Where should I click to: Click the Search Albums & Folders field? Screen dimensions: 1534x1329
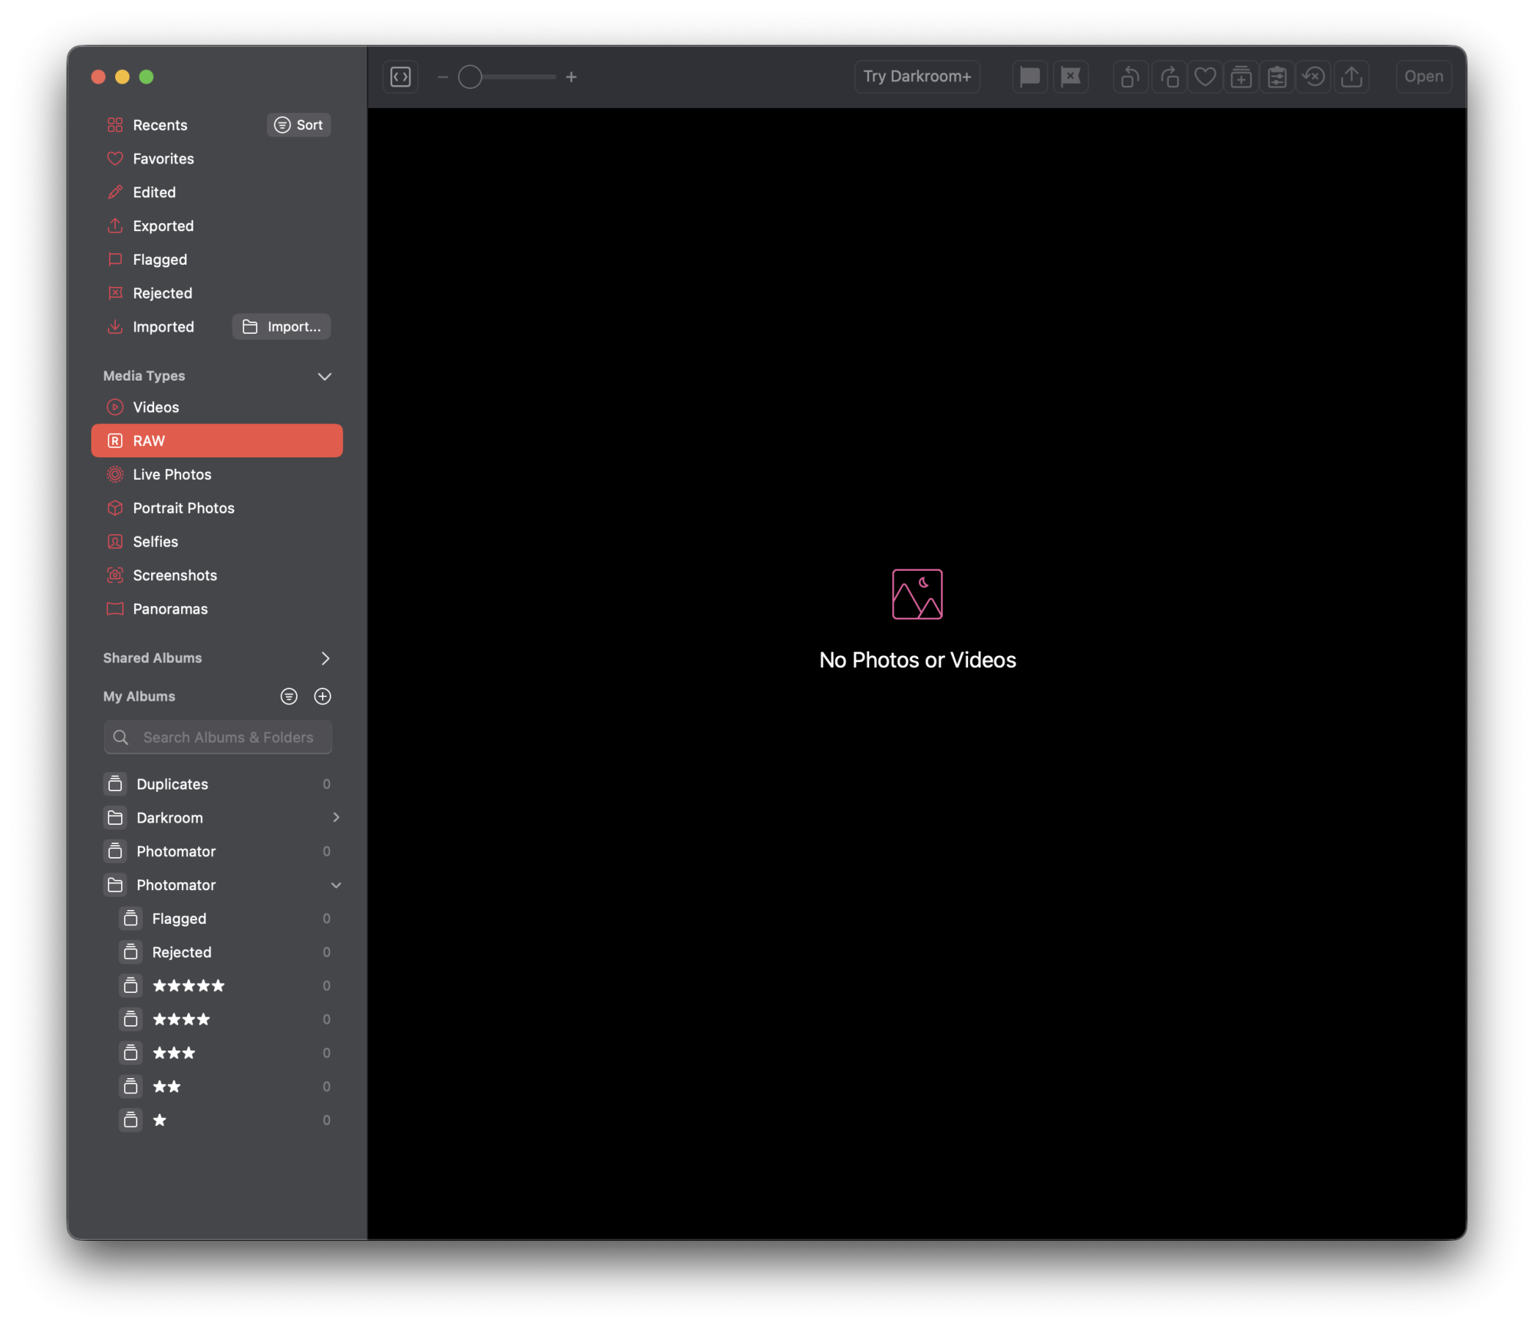[218, 737]
